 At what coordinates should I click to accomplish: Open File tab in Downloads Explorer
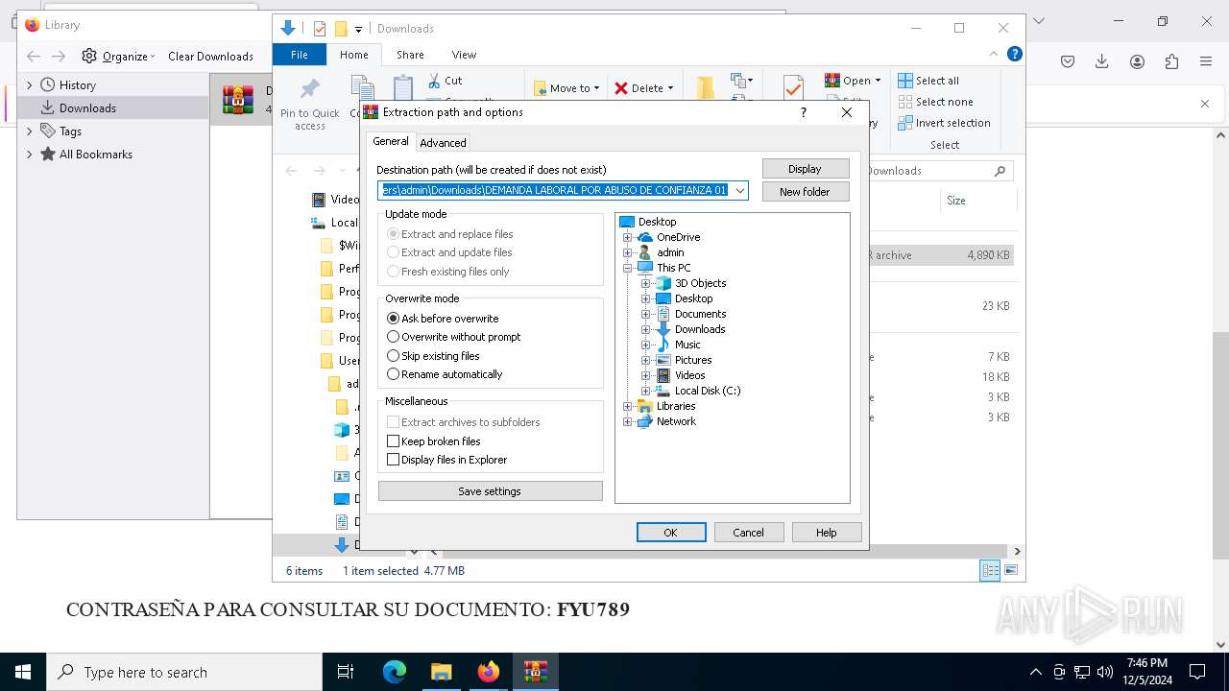pos(300,55)
